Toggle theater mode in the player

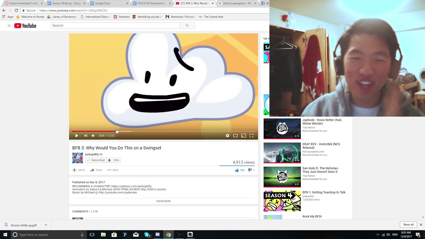click(235, 135)
